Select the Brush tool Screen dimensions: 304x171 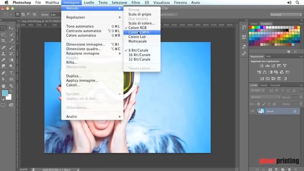pyautogui.click(x=11, y=47)
